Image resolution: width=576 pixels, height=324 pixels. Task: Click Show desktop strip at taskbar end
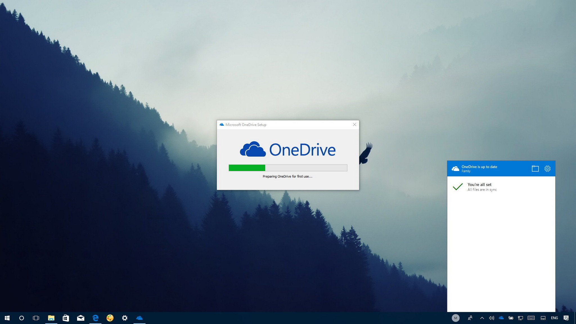[x=575, y=318]
